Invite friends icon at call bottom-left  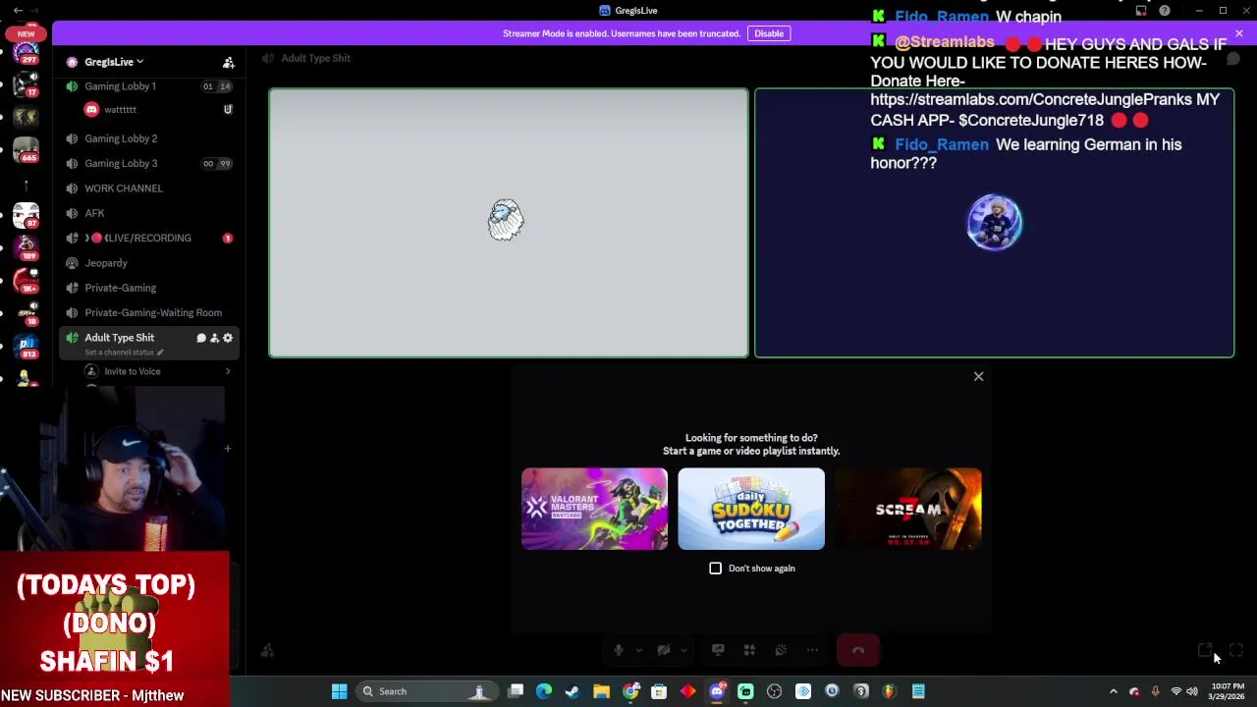coord(267,650)
